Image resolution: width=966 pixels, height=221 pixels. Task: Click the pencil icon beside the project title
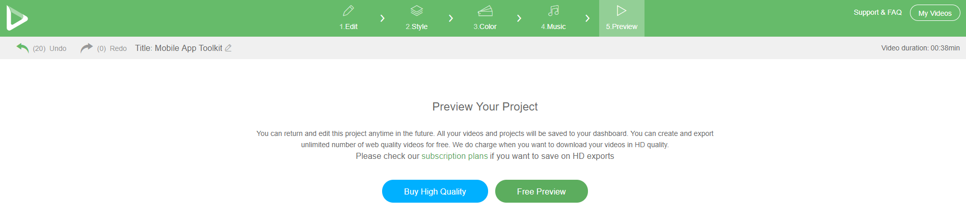click(x=228, y=48)
